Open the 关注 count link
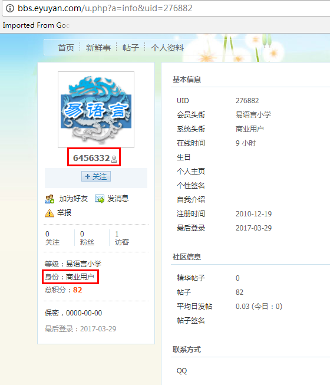The image size is (330, 385). point(52,238)
